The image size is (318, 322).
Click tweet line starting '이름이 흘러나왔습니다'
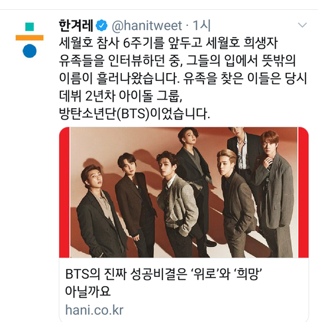[183, 78]
